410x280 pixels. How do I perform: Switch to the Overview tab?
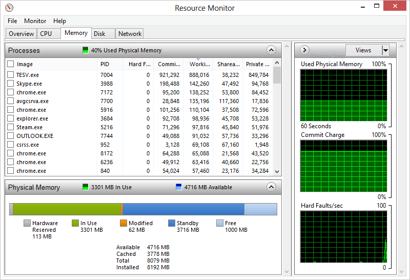pyautogui.click(x=21, y=34)
